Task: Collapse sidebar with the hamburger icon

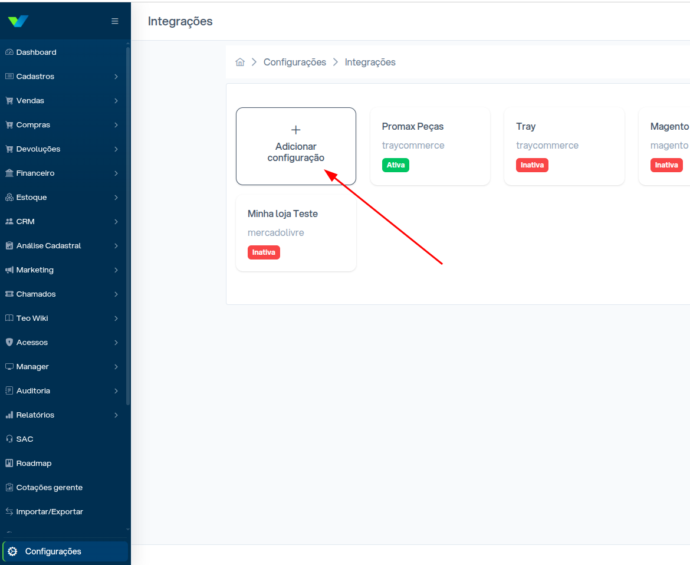Action: 115,21
